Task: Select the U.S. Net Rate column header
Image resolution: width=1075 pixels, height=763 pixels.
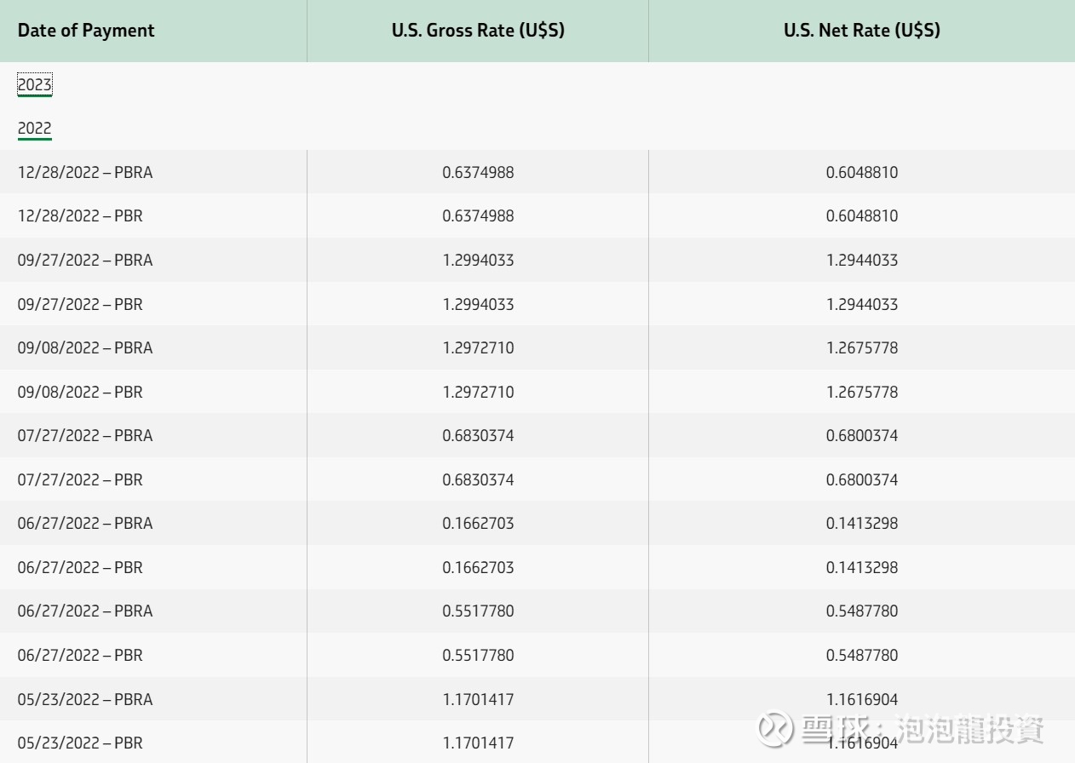Action: tap(861, 31)
